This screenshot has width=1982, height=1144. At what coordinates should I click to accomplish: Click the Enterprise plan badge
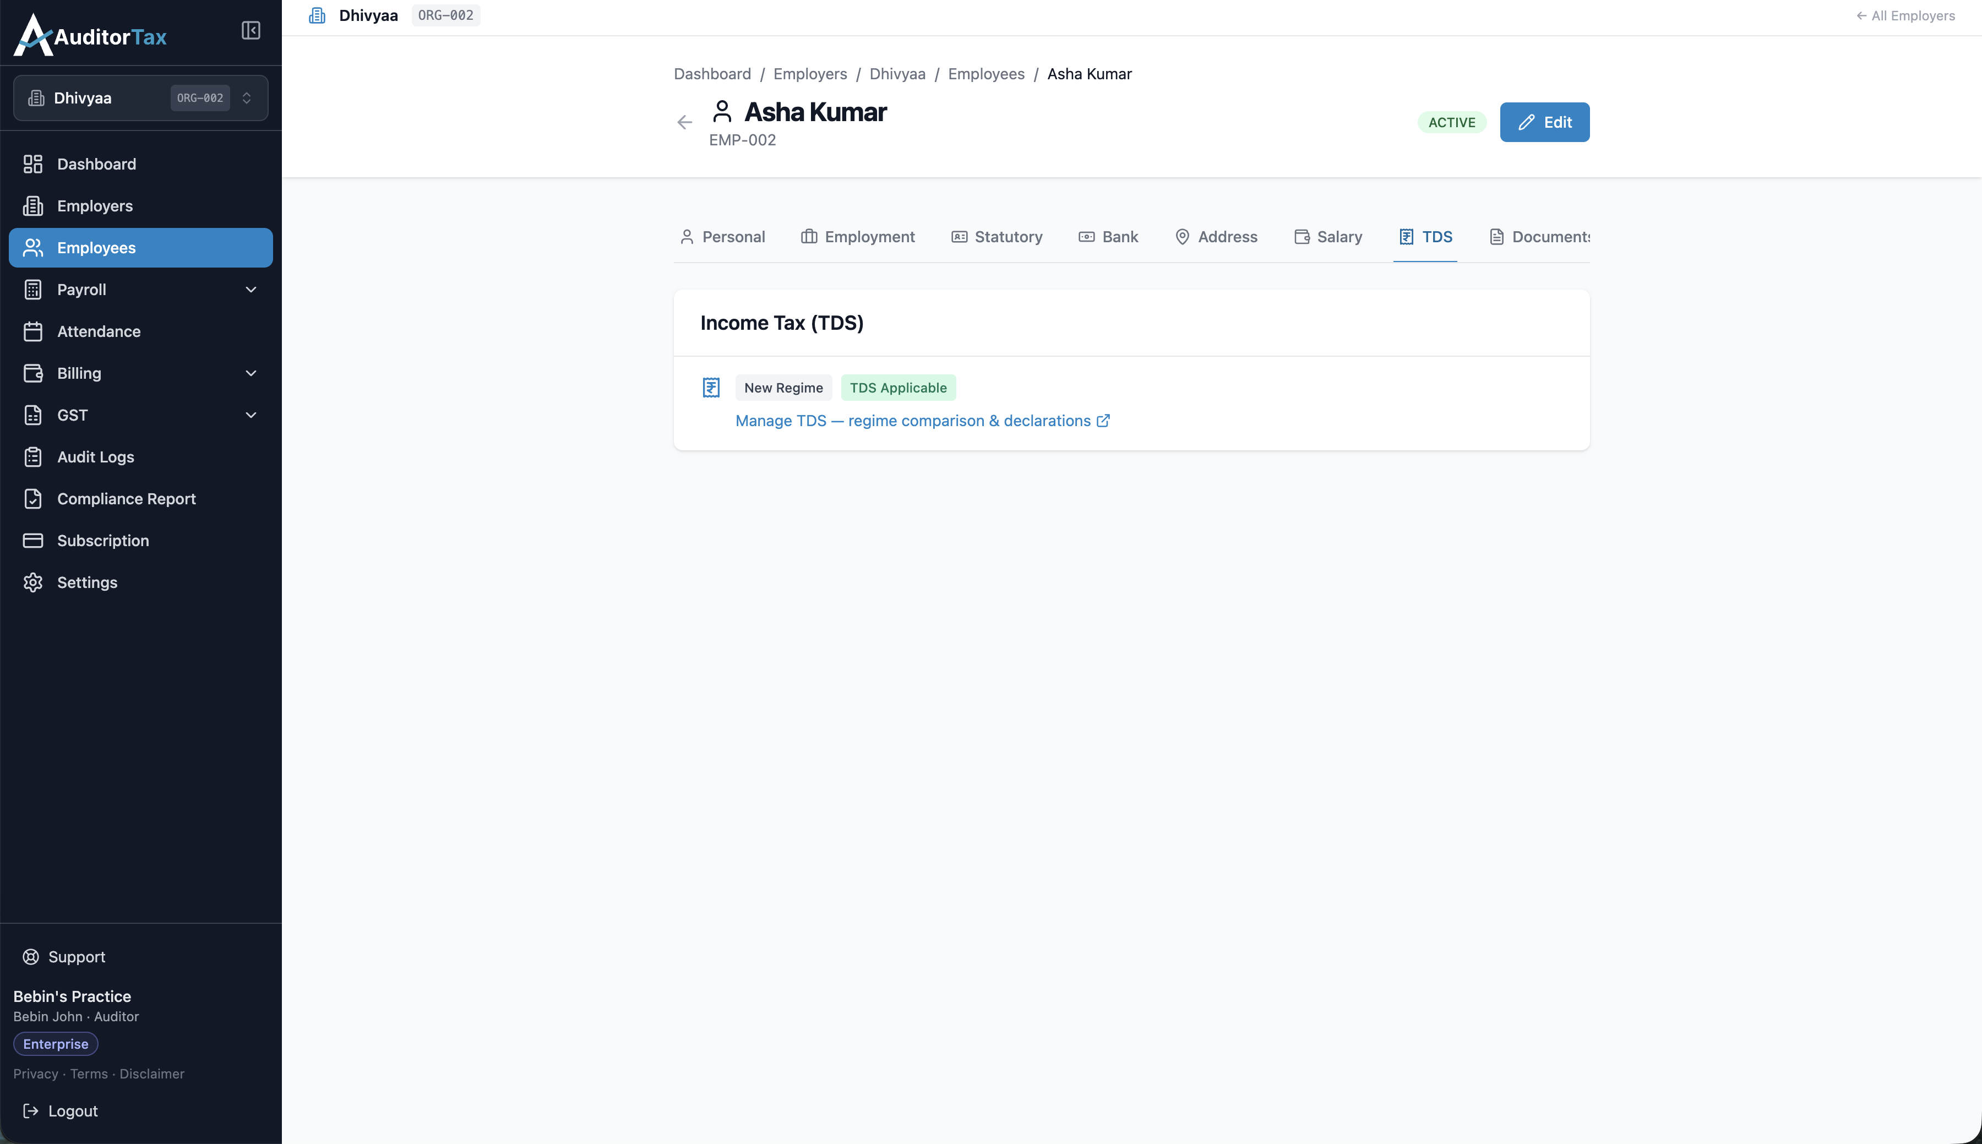pyautogui.click(x=56, y=1044)
